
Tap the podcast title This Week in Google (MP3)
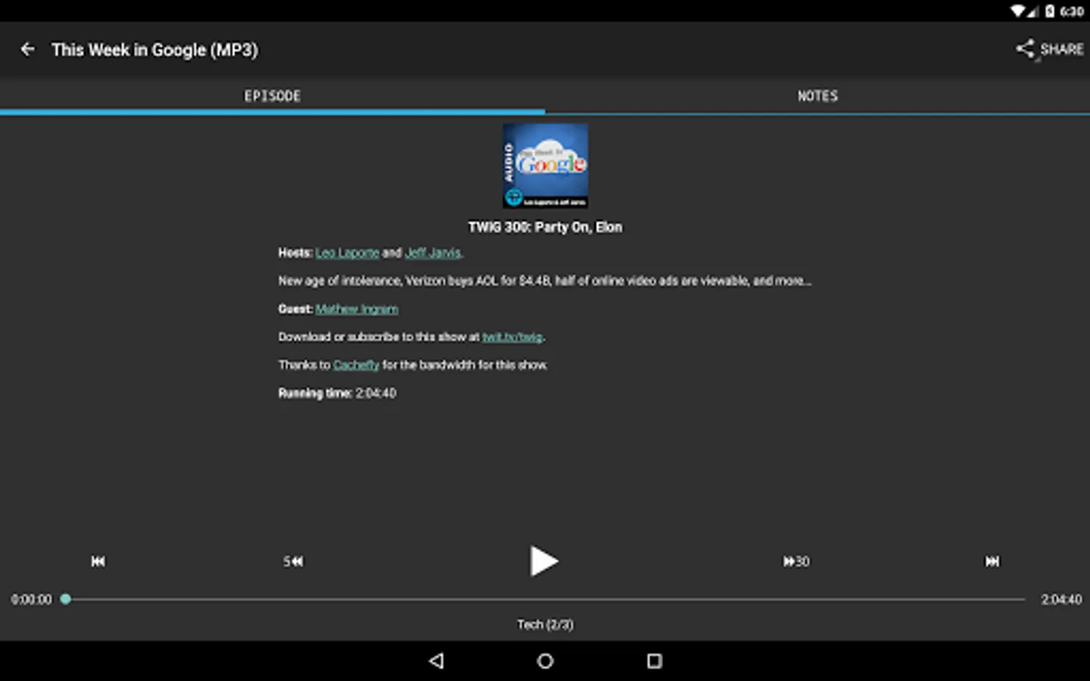click(x=154, y=50)
